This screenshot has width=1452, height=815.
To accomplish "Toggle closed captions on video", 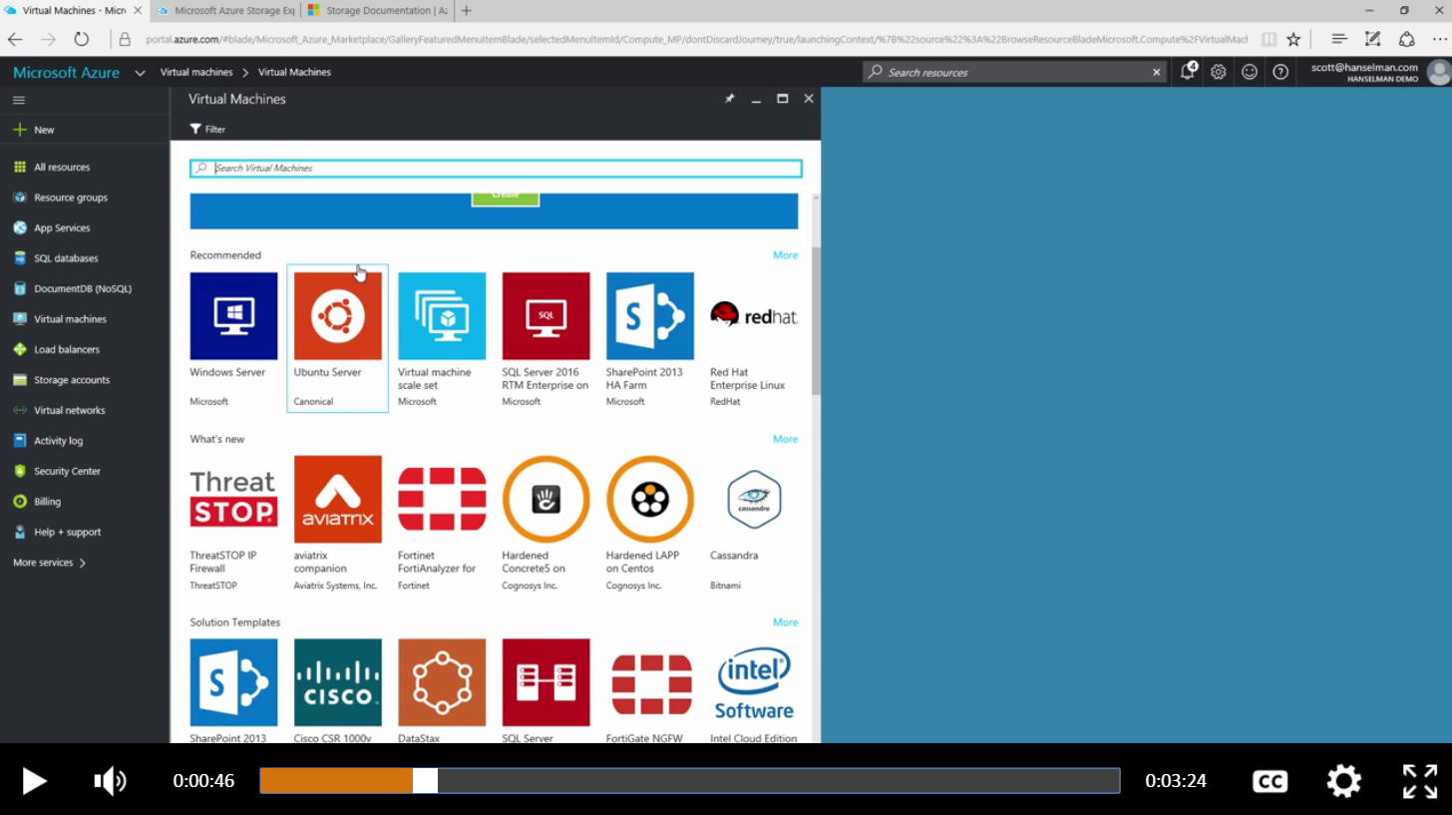I will click(x=1270, y=781).
